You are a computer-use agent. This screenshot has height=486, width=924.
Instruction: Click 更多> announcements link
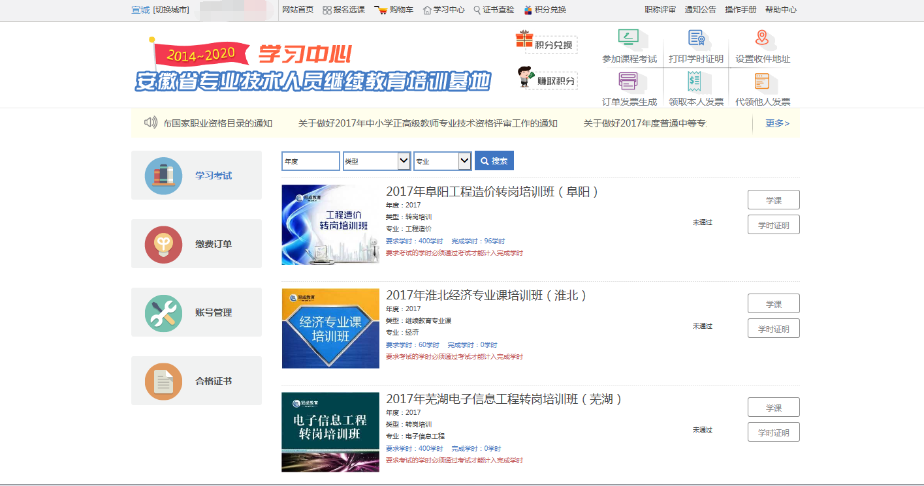(x=777, y=123)
